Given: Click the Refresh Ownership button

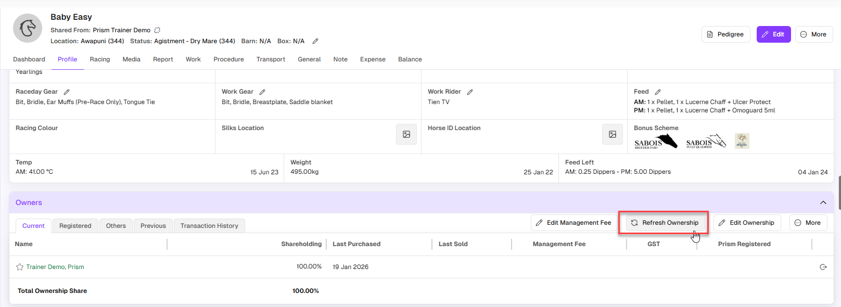Looking at the screenshot, I should tap(665, 223).
